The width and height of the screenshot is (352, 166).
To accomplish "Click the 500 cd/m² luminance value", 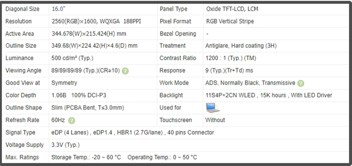I will (72, 58).
